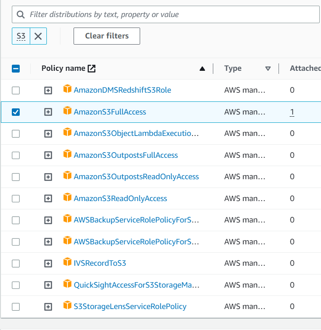Open external link icon beside Policy name
This screenshot has height=330, width=321.
[92, 68]
